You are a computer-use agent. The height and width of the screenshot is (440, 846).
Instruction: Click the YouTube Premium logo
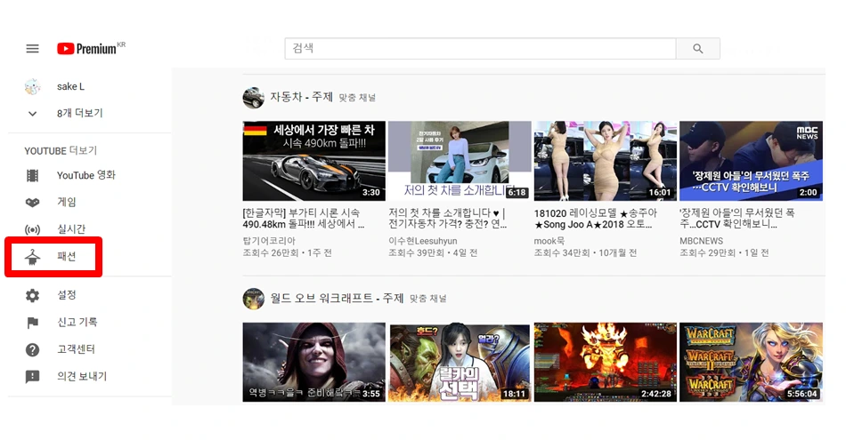pyautogui.click(x=91, y=49)
